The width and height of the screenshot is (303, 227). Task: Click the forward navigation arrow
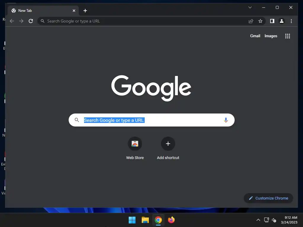pos(21,21)
